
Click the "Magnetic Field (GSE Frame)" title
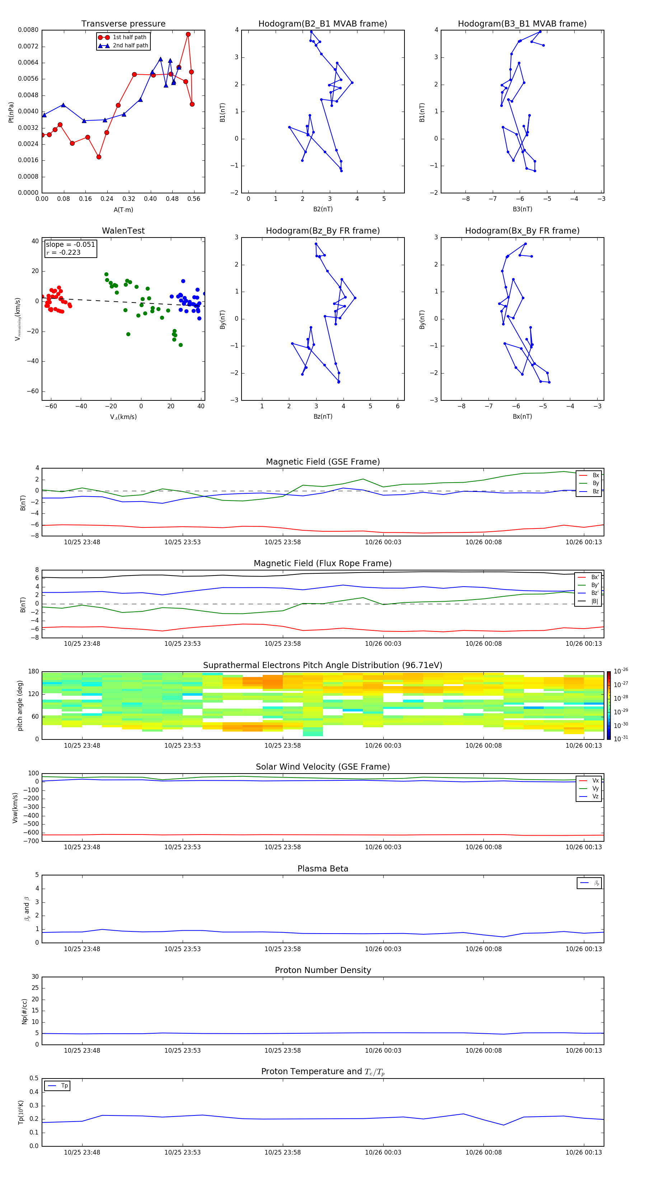pos(323,462)
